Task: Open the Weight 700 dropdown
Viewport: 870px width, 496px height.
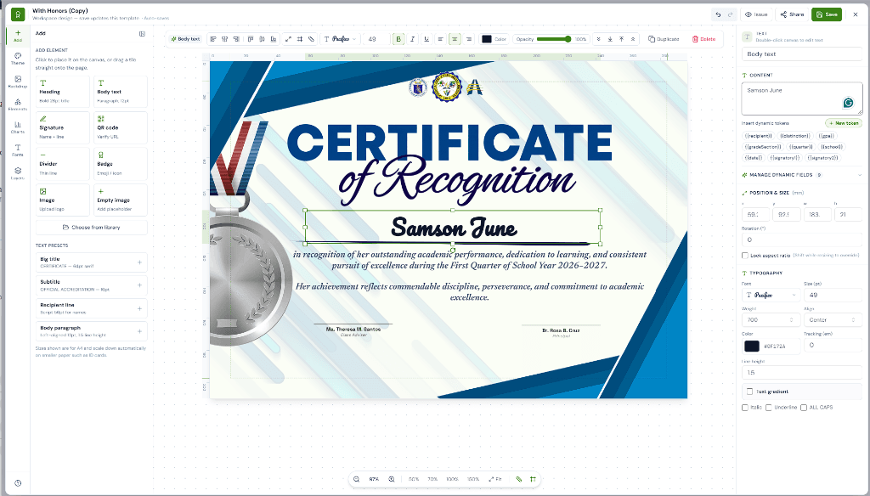Action: click(x=771, y=320)
